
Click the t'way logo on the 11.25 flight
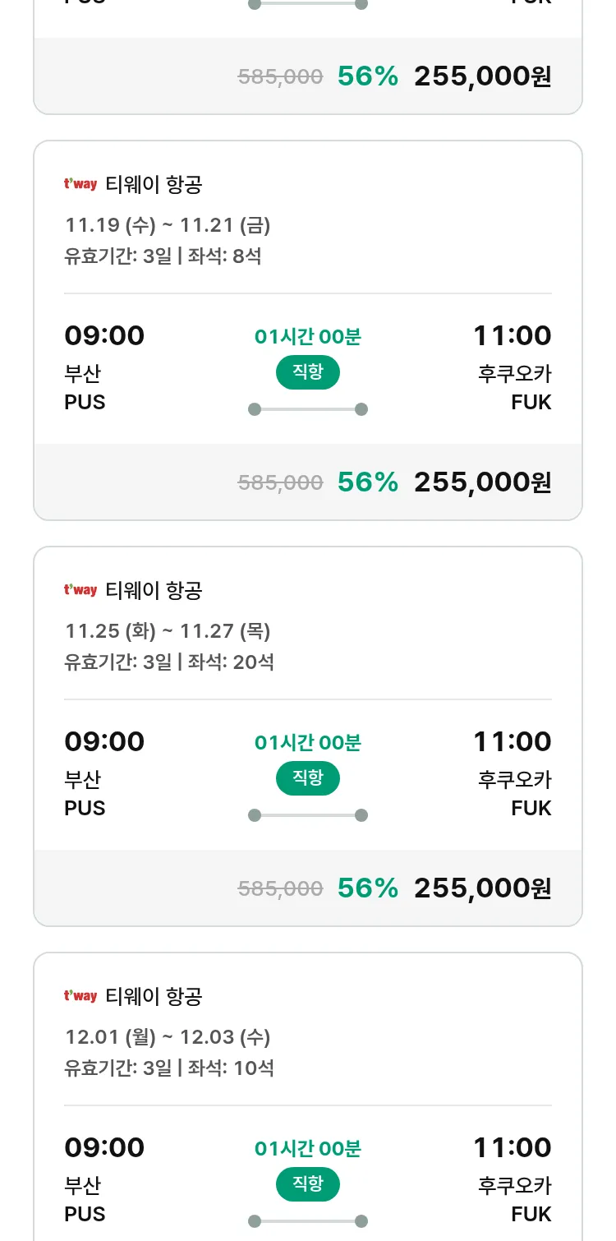[80, 590]
